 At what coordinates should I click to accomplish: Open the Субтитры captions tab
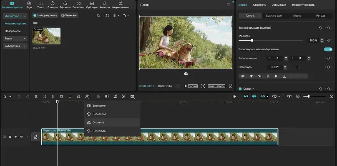(x=92, y=5)
